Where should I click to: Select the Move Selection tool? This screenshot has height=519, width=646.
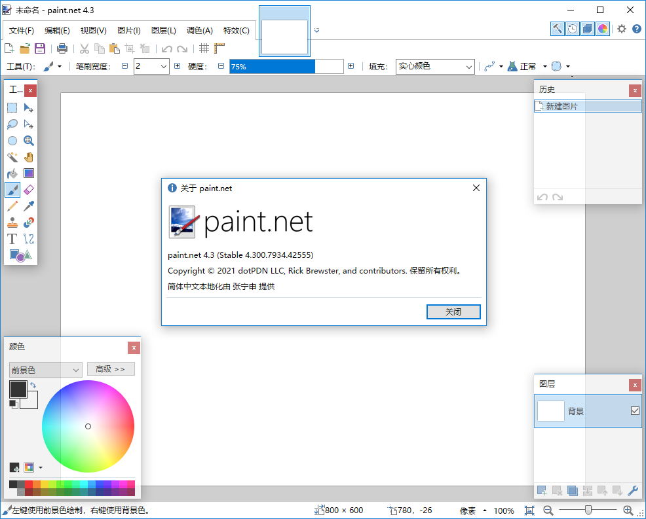[28, 124]
